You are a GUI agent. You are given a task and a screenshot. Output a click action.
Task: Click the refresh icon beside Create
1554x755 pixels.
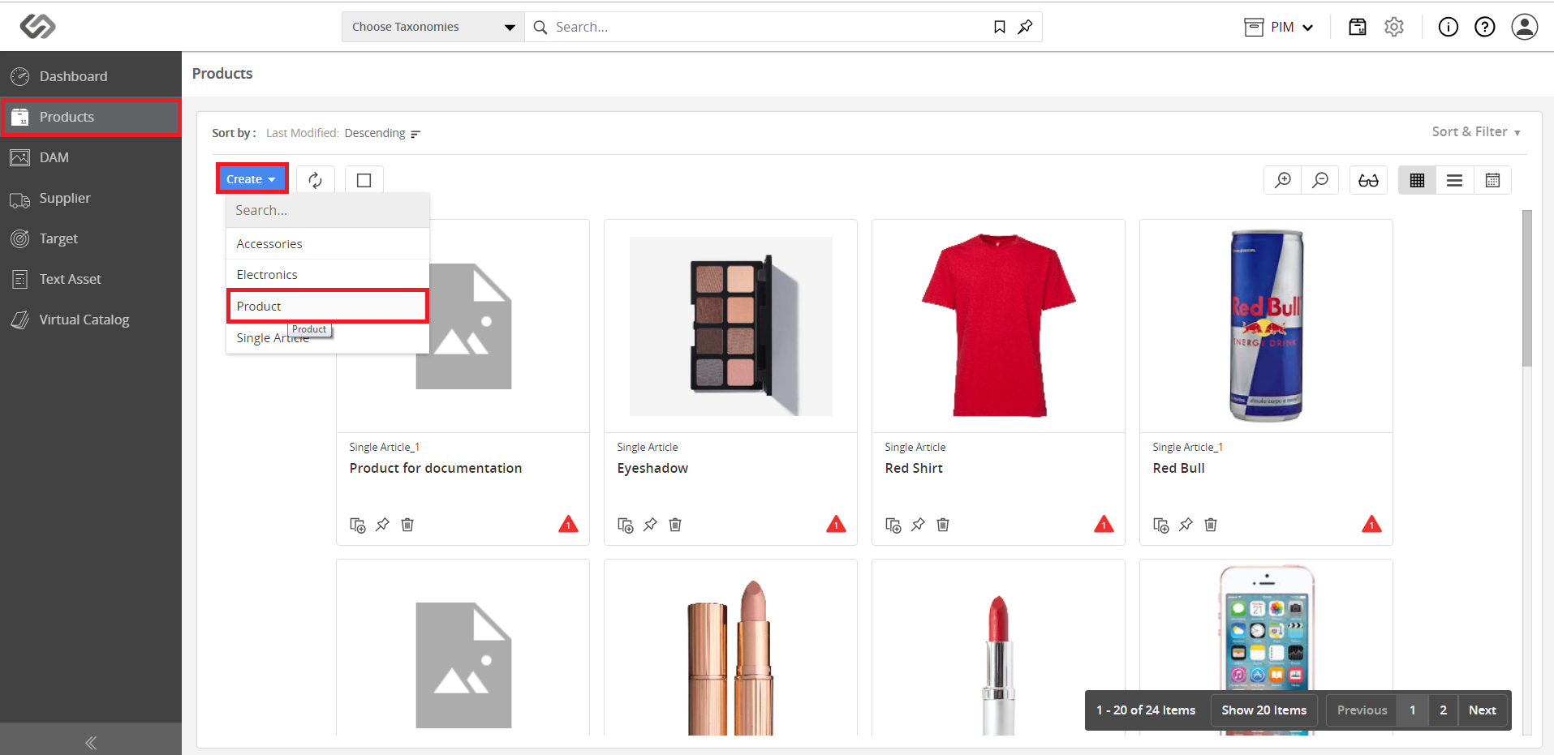(x=316, y=180)
